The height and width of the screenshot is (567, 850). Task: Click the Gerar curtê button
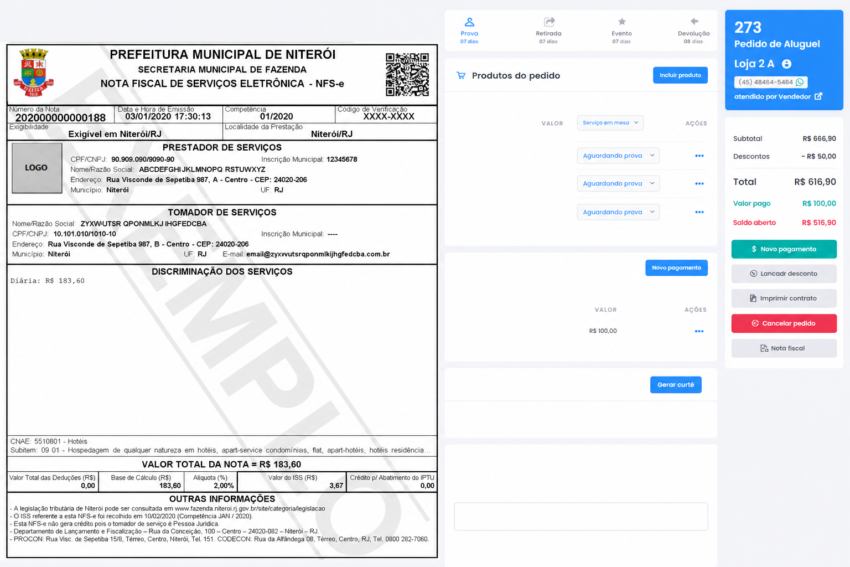[676, 385]
